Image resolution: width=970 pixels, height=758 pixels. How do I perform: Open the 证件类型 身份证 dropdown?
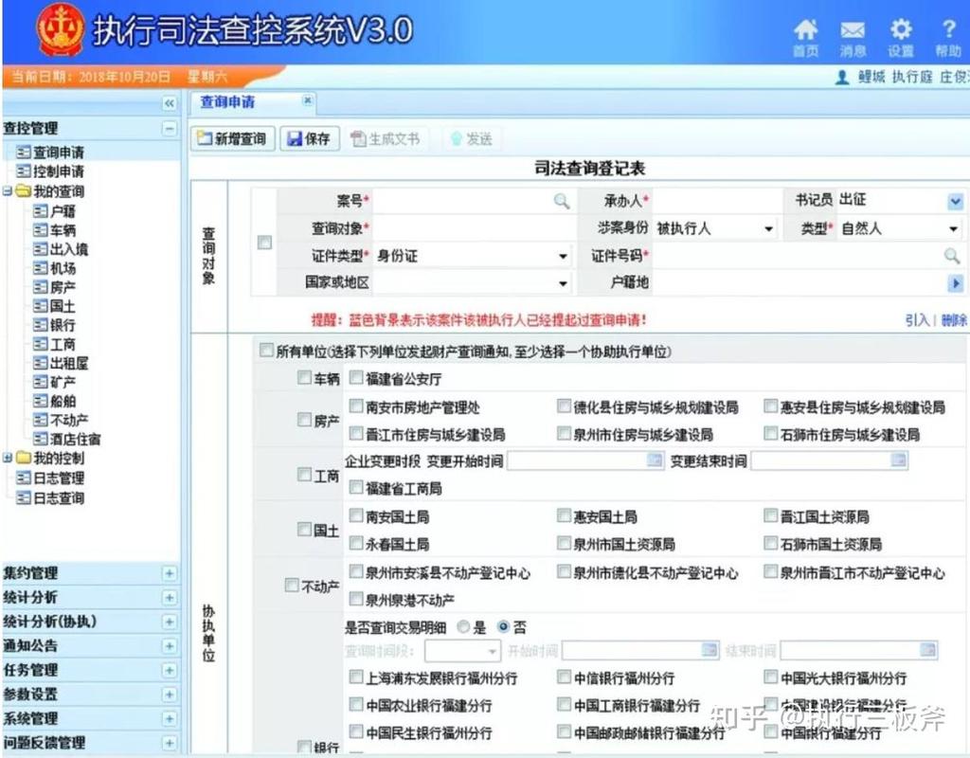pyautogui.click(x=563, y=256)
